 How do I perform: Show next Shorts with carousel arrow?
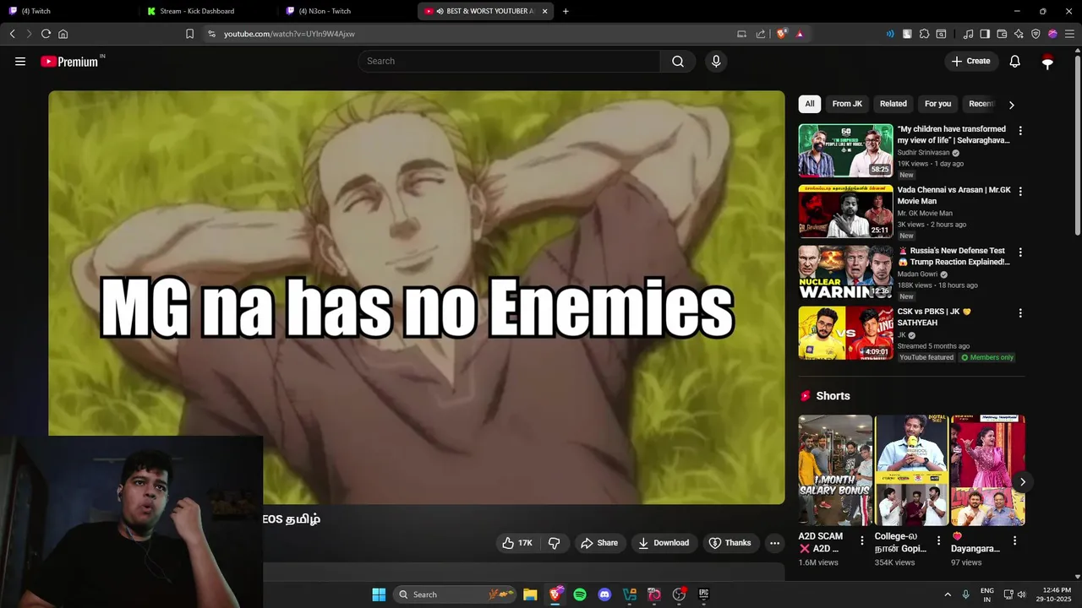(x=1022, y=482)
